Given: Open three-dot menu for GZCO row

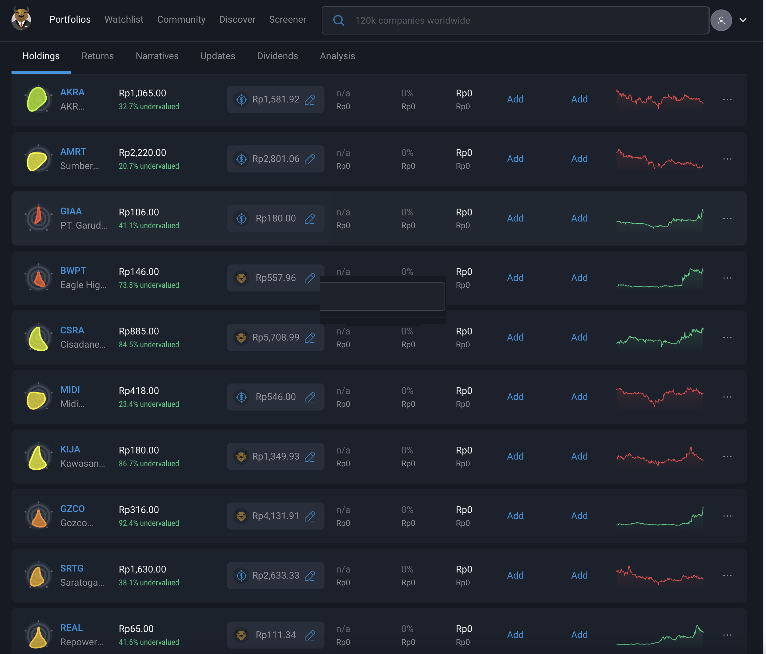Looking at the screenshot, I should tap(727, 516).
